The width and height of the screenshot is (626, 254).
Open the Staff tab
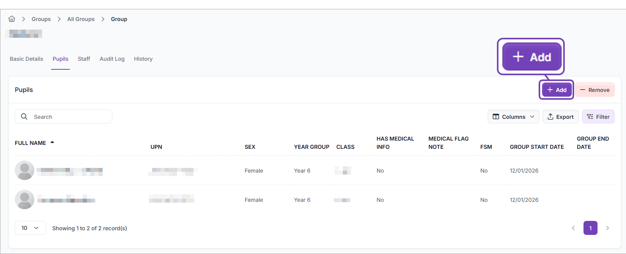84,59
